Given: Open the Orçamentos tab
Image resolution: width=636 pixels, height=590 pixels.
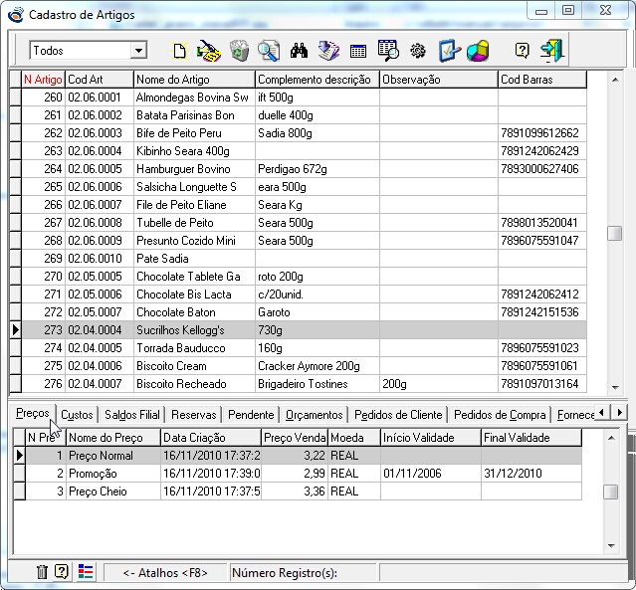Looking at the screenshot, I should coord(315,415).
